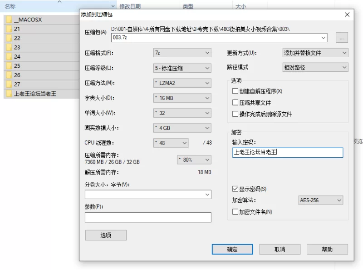Check 操作完成后删除源文件 option
The image size is (363, 270).
tap(235, 114)
